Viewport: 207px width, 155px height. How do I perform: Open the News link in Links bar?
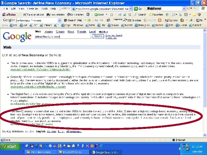point(78,25)
